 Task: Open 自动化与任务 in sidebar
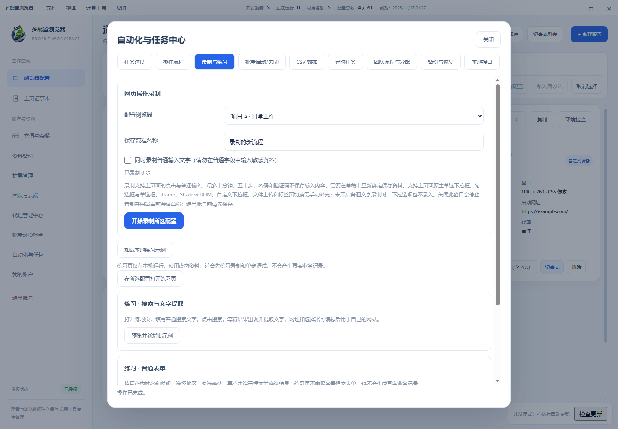28,255
